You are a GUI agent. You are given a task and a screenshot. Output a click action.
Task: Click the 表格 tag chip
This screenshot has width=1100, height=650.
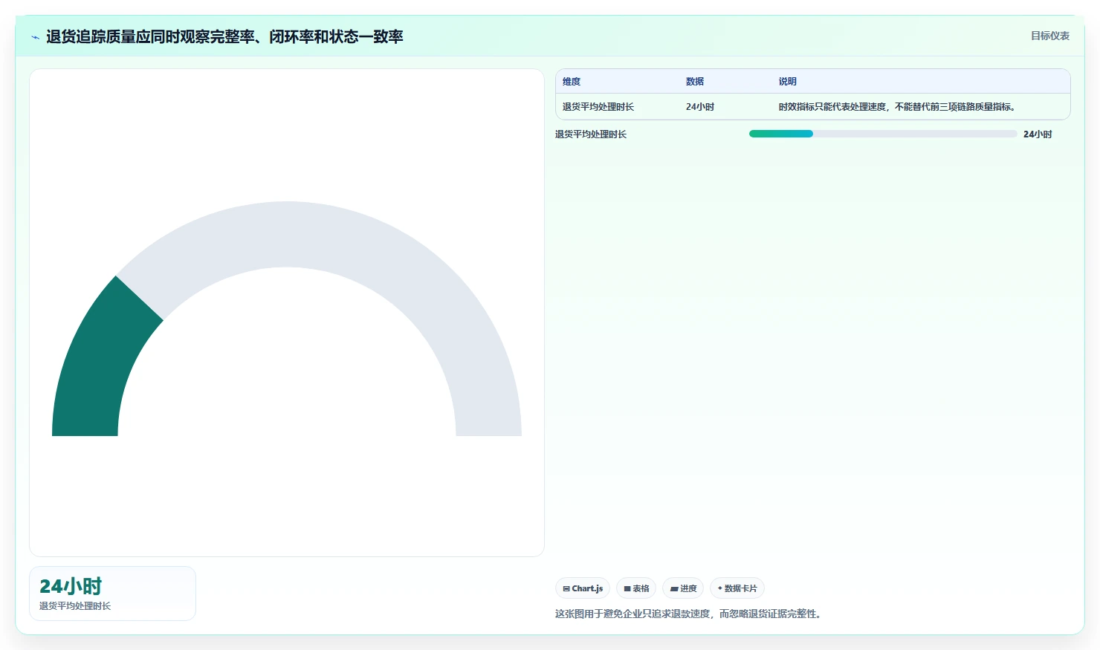coord(636,588)
